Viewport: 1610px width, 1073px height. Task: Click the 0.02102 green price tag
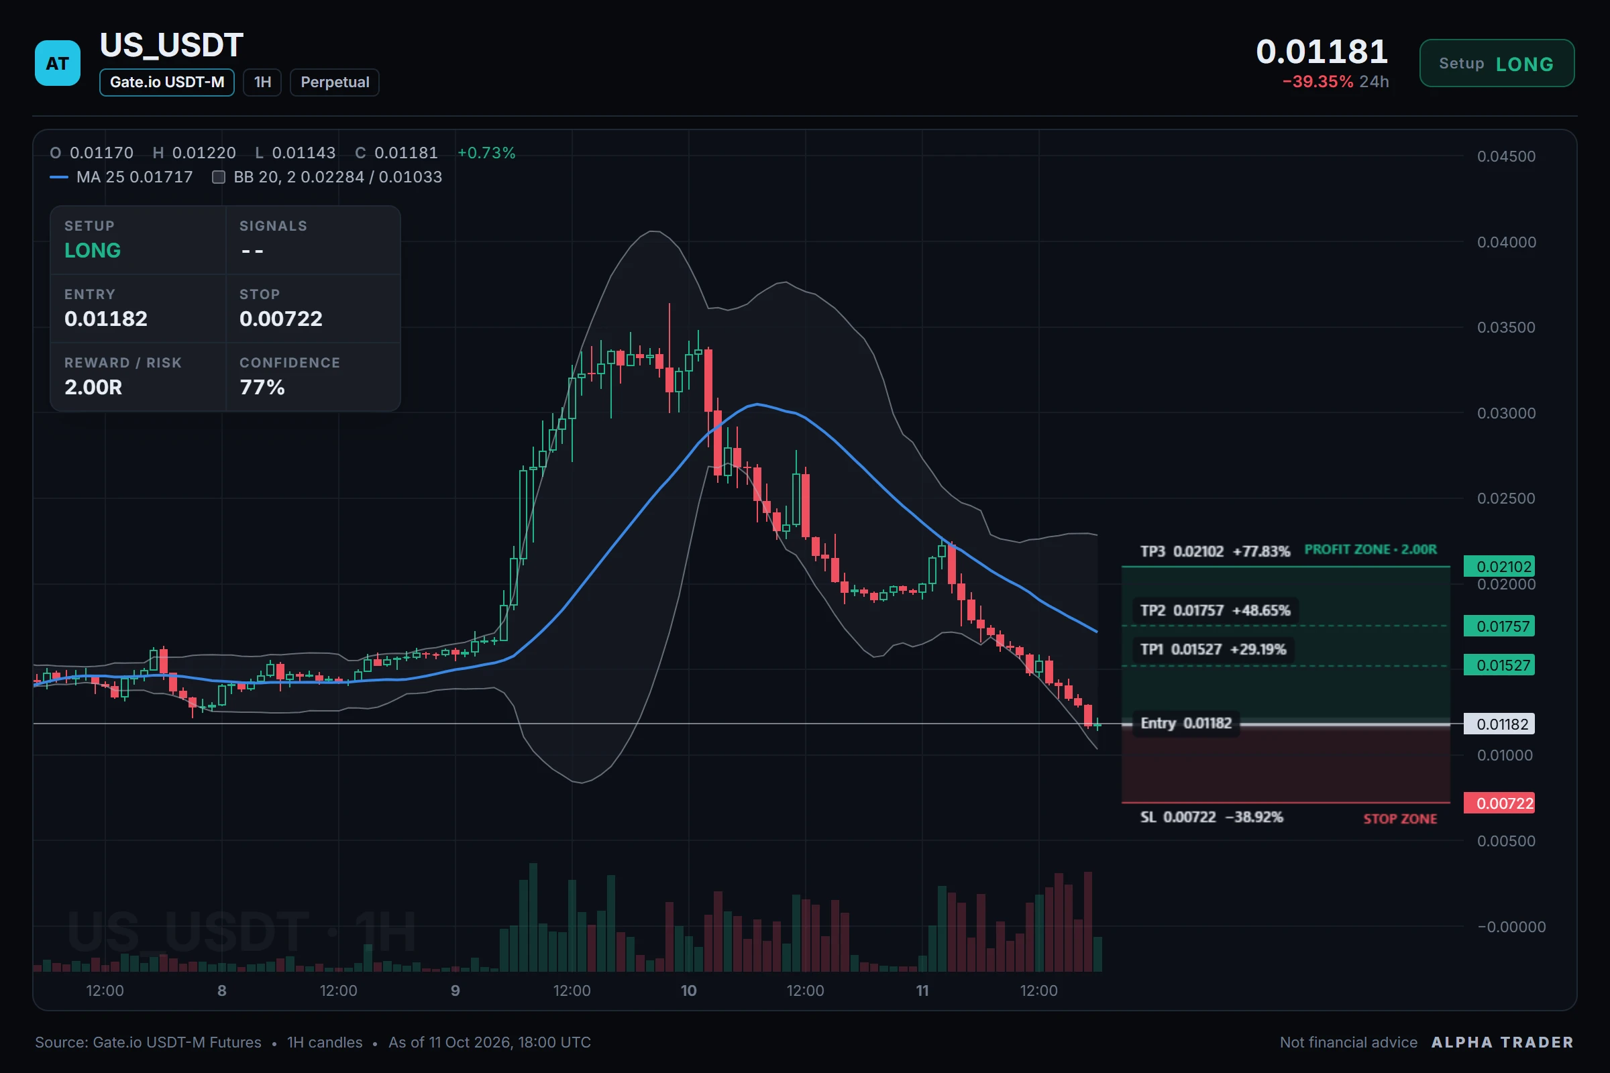point(1499,567)
